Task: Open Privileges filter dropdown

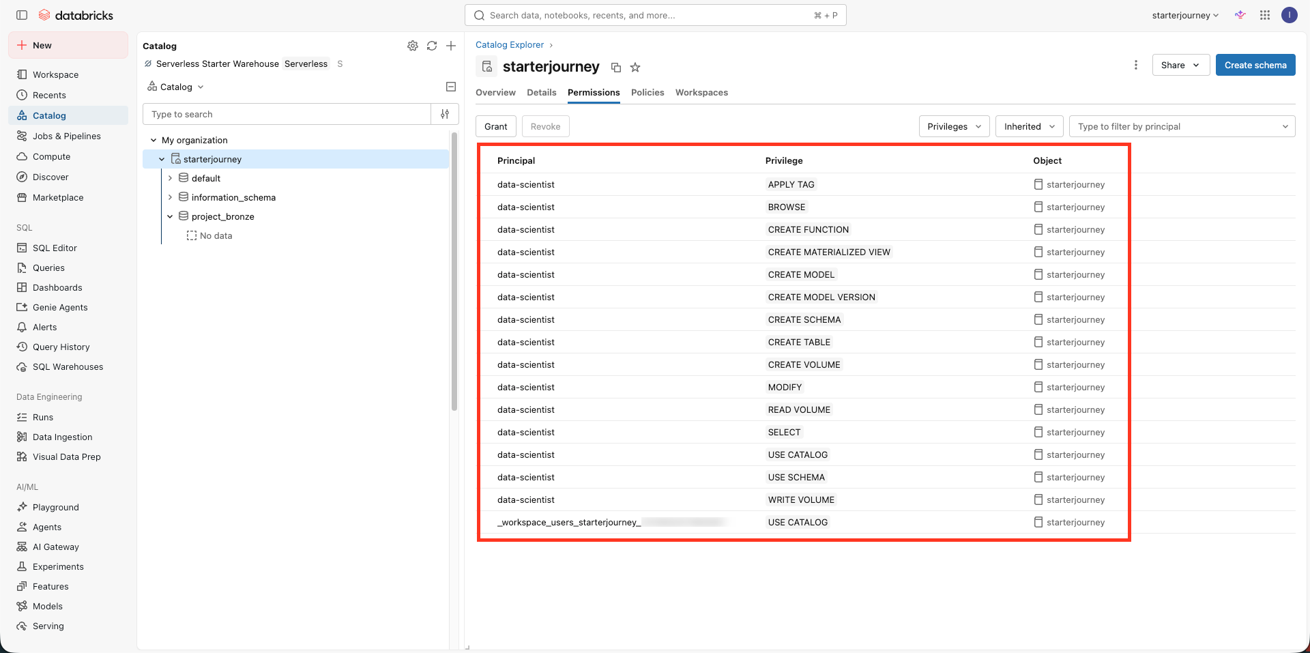Action: point(954,126)
